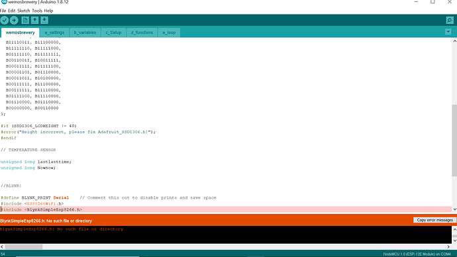Save the sketch using the Save icon
Viewport: 457px width, 257px height.
[44, 20]
